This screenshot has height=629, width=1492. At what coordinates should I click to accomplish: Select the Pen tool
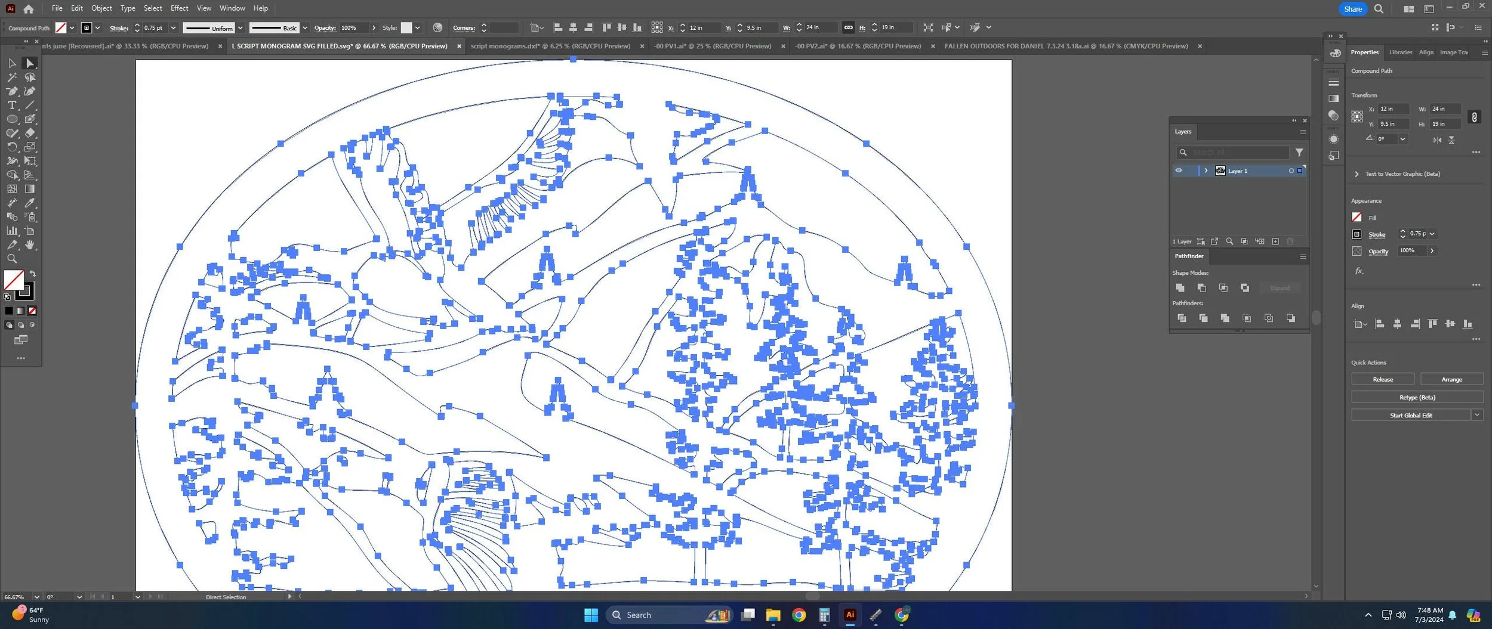click(x=12, y=91)
